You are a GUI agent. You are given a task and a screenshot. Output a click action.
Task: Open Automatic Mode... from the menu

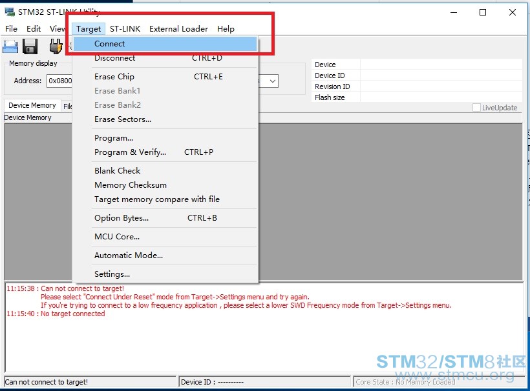coord(165,256)
